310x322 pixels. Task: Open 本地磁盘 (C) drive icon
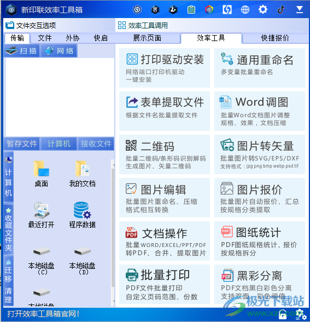pyautogui.click(x=41, y=261)
